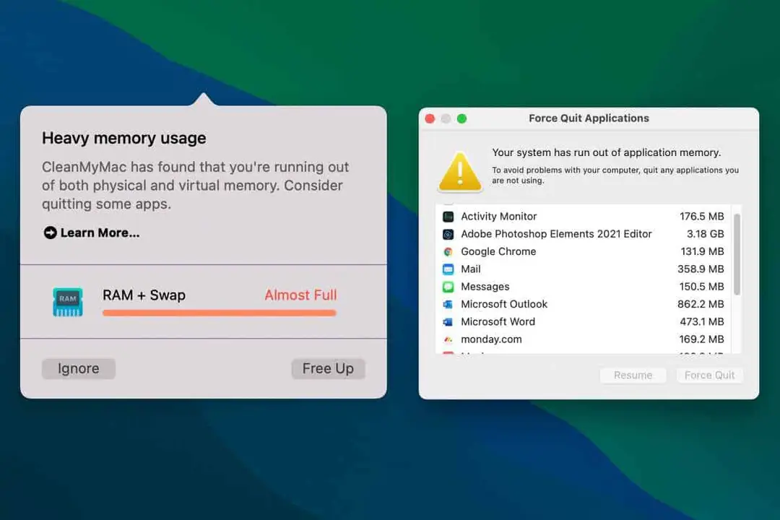Click the Almost Full status text
This screenshot has width=780, height=520.
click(300, 295)
